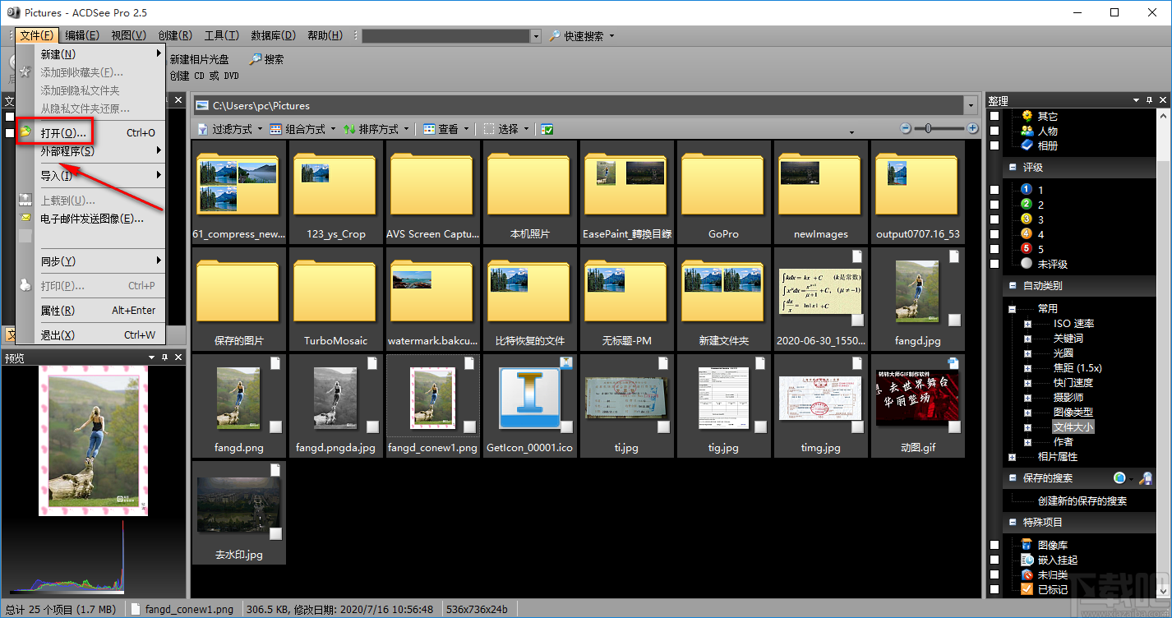Click the pin icon in 整理 panel header
The height and width of the screenshot is (618, 1172).
tap(1148, 101)
